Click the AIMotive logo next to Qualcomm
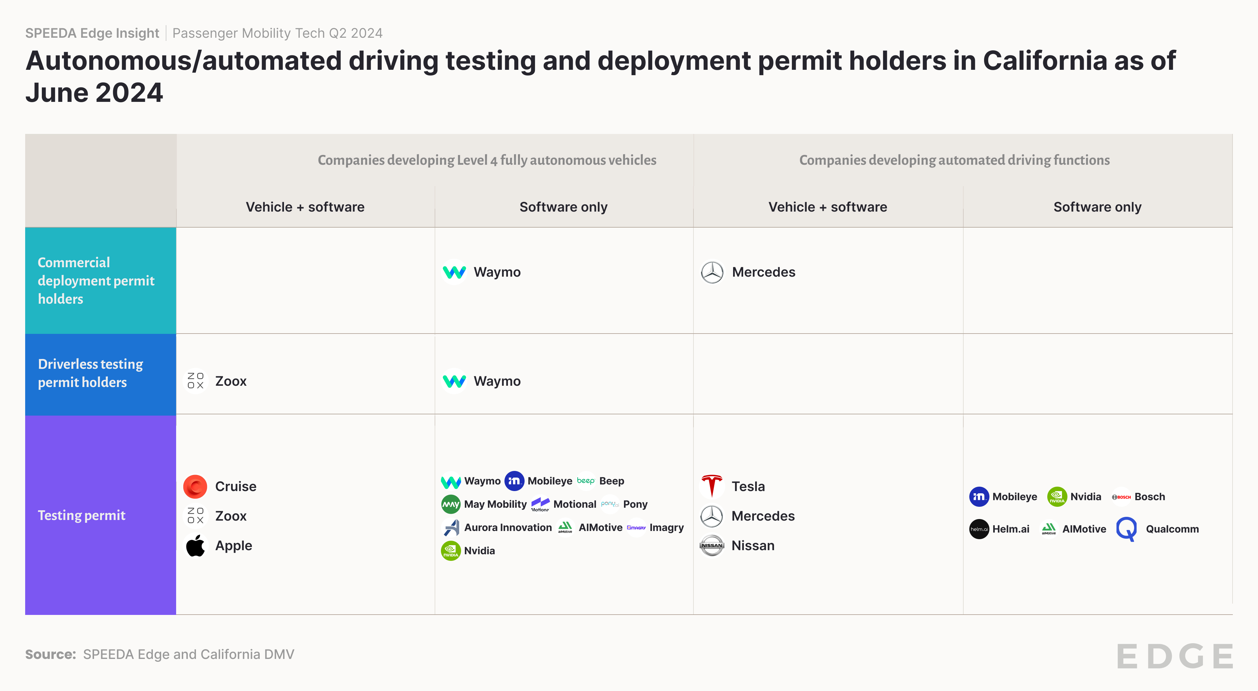 (1049, 529)
